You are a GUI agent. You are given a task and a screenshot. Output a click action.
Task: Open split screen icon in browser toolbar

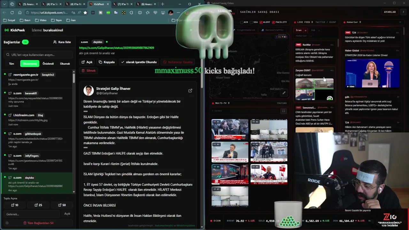click(140, 12)
